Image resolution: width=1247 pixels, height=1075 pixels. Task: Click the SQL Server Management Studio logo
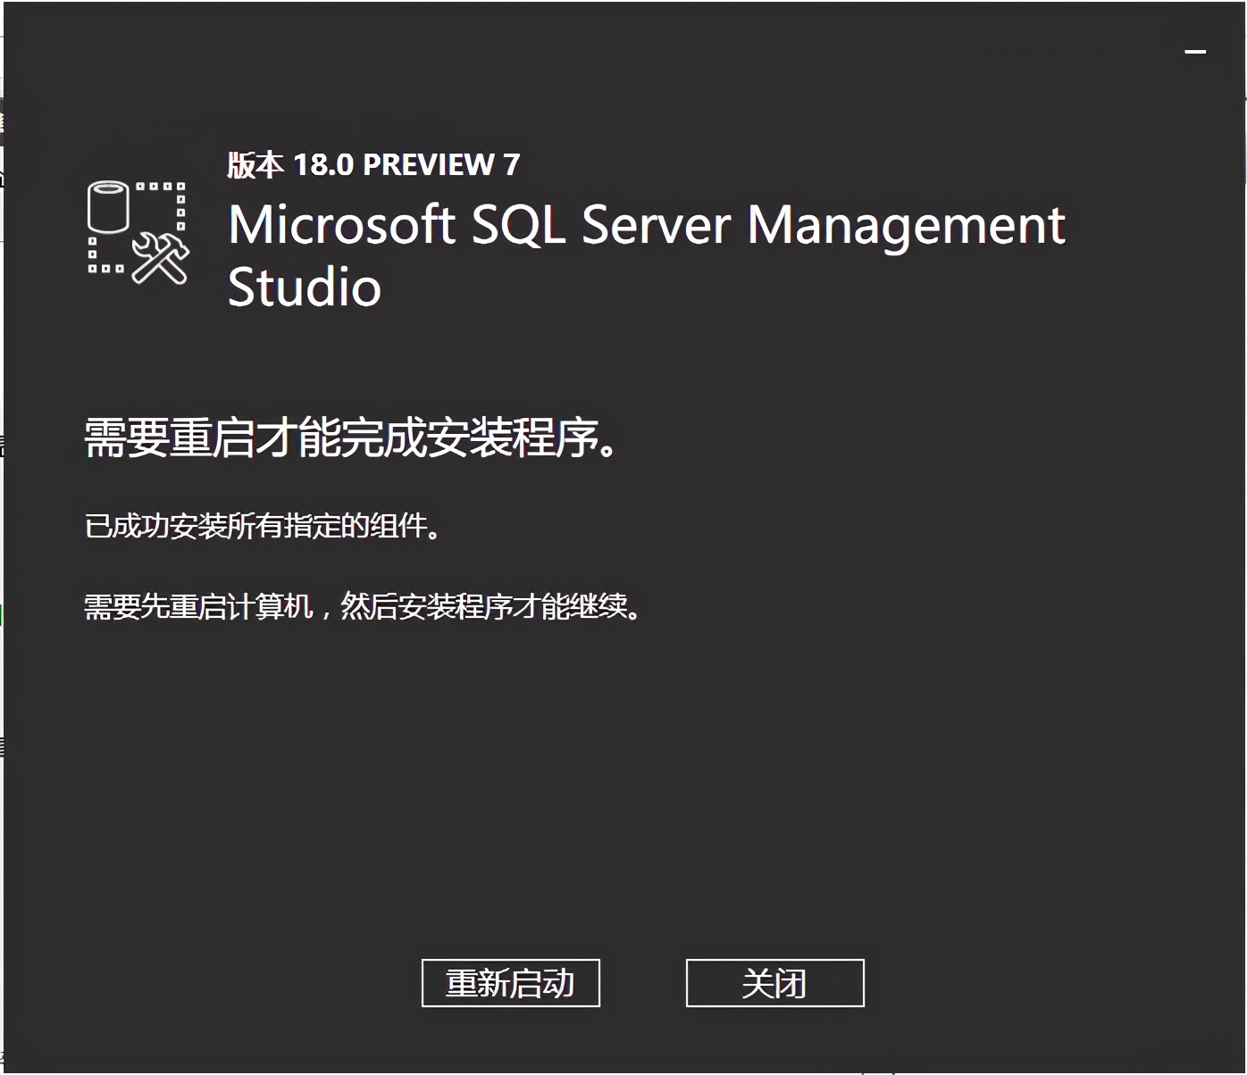click(x=138, y=232)
